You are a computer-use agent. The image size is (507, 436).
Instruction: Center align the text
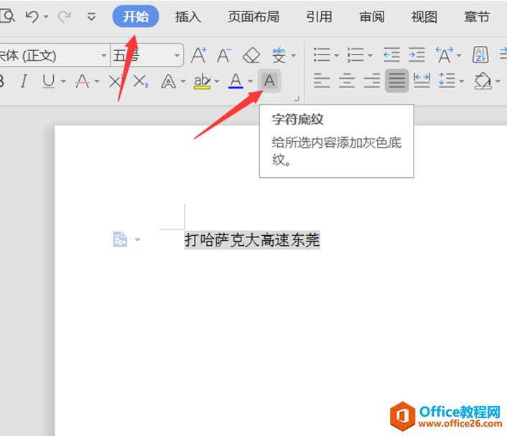[x=347, y=81]
